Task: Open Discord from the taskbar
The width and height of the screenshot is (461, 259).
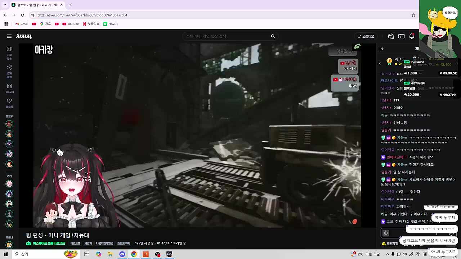Action: 122,254
